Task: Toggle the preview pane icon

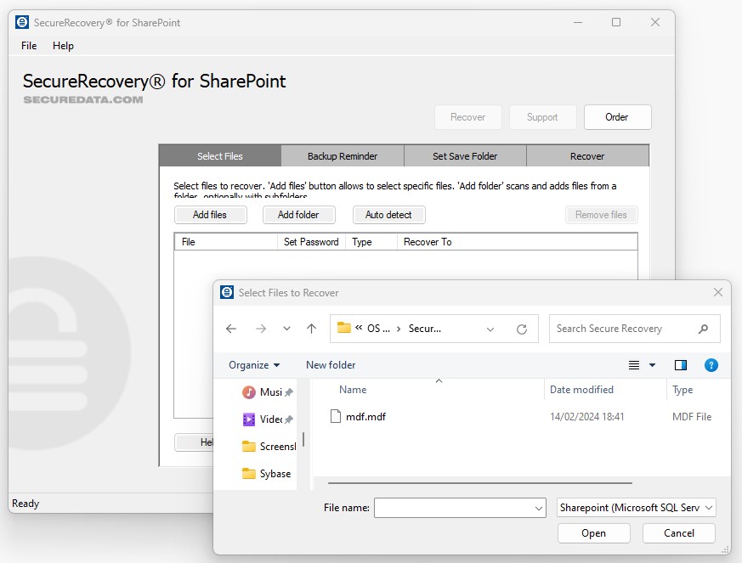Action: [x=680, y=365]
